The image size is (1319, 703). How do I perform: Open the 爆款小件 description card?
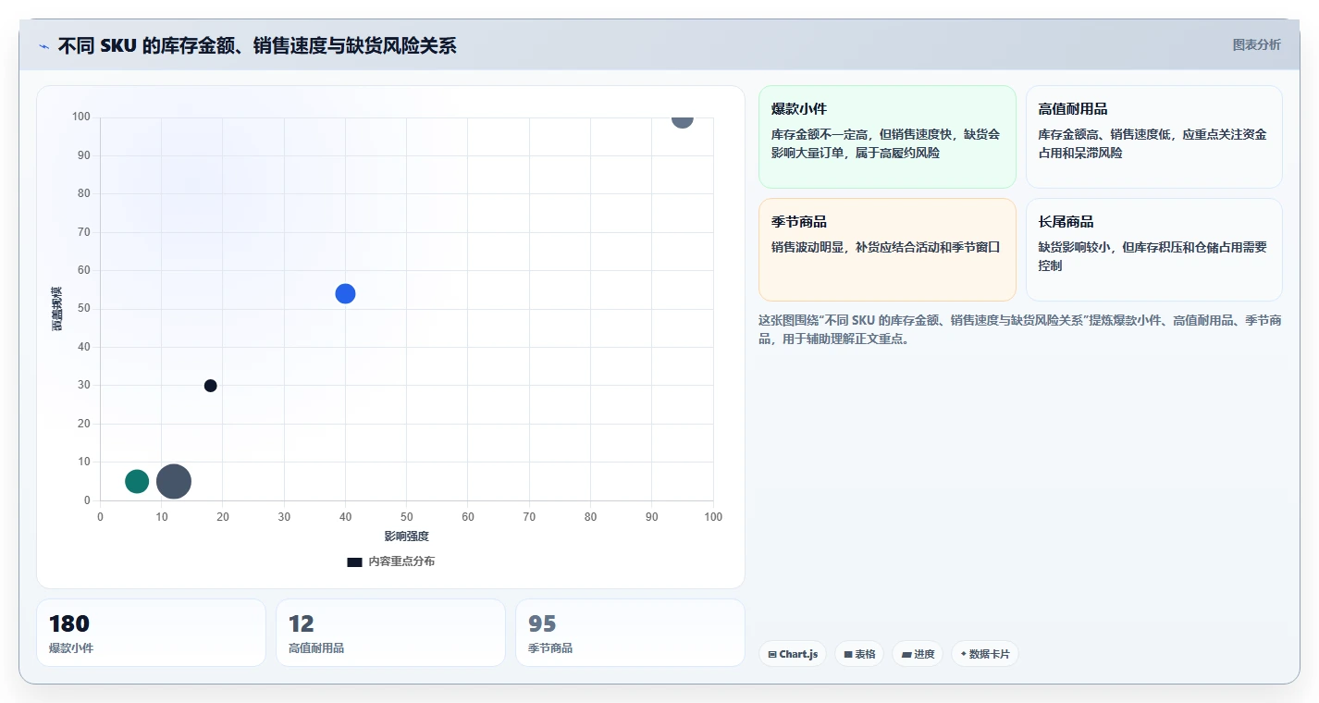click(x=887, y=137)
